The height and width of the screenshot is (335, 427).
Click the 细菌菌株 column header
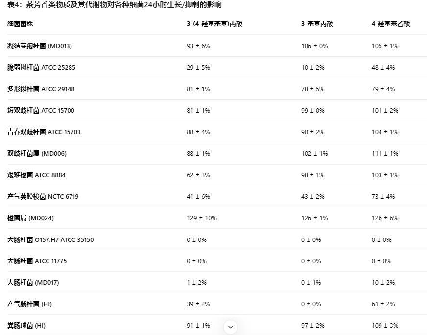coord(21,24)
